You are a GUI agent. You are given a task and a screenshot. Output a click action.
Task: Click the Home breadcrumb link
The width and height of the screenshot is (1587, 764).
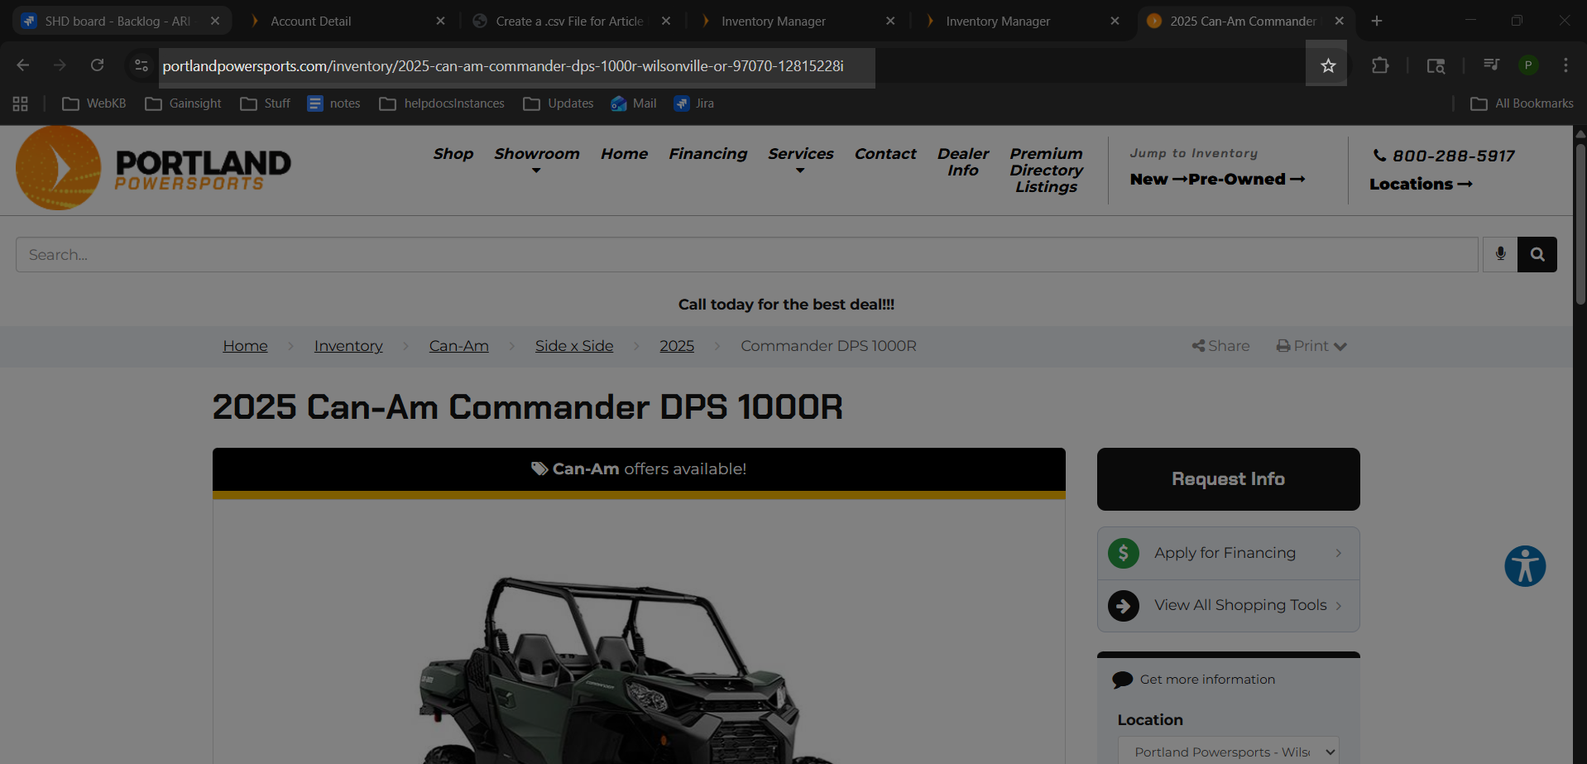click(246, 346)
